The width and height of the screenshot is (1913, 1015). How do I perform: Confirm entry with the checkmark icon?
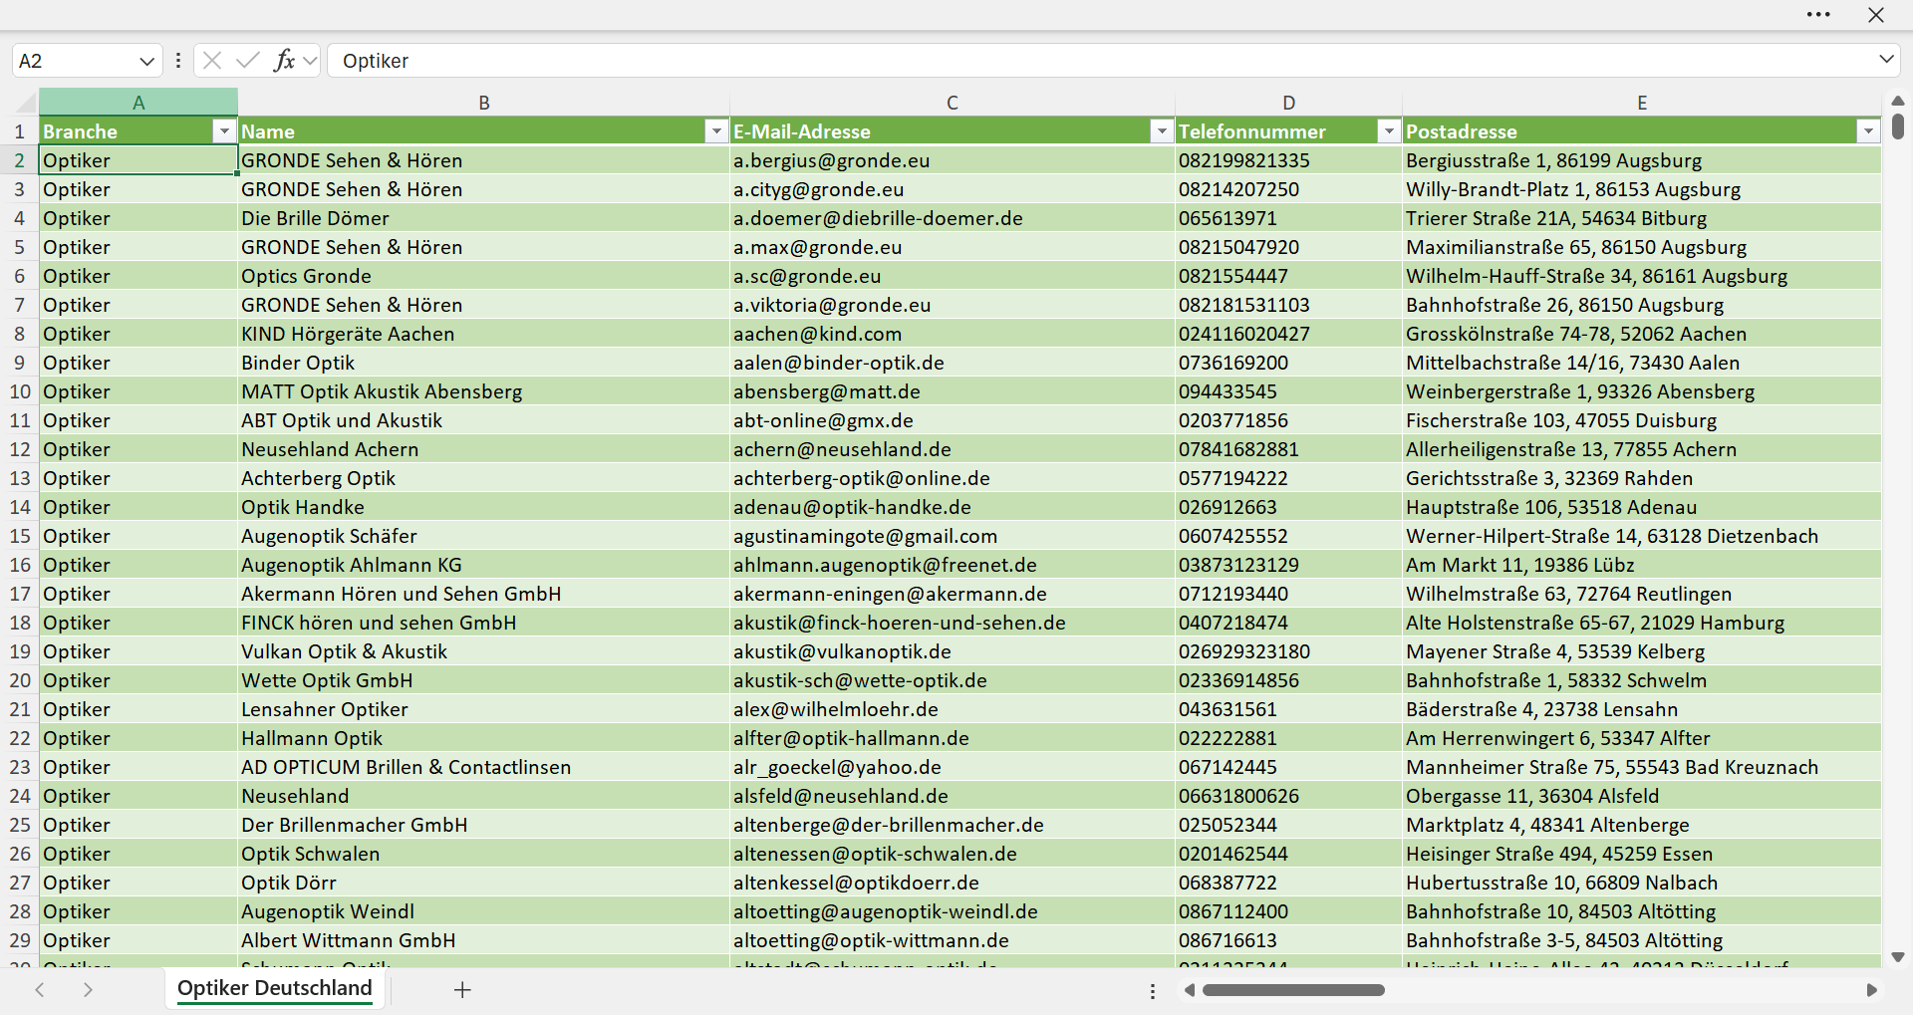point(248,61)
